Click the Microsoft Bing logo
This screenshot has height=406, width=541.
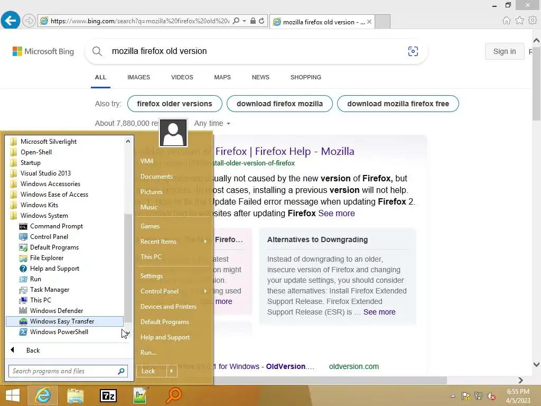(43, 51)
